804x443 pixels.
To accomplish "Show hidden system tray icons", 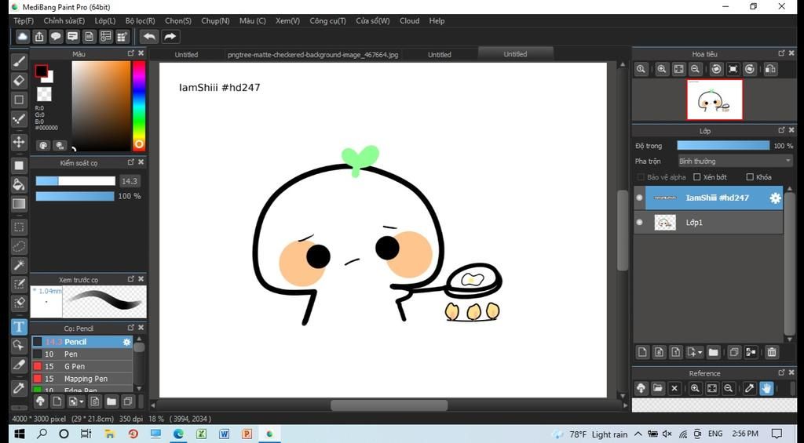I will point(638,434).
